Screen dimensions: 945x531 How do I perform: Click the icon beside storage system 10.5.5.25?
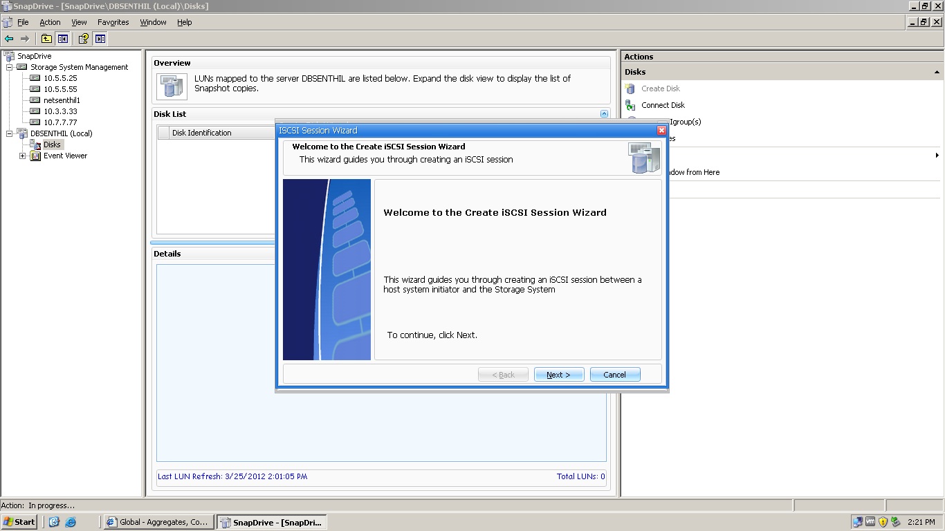(x=35, y=78)
